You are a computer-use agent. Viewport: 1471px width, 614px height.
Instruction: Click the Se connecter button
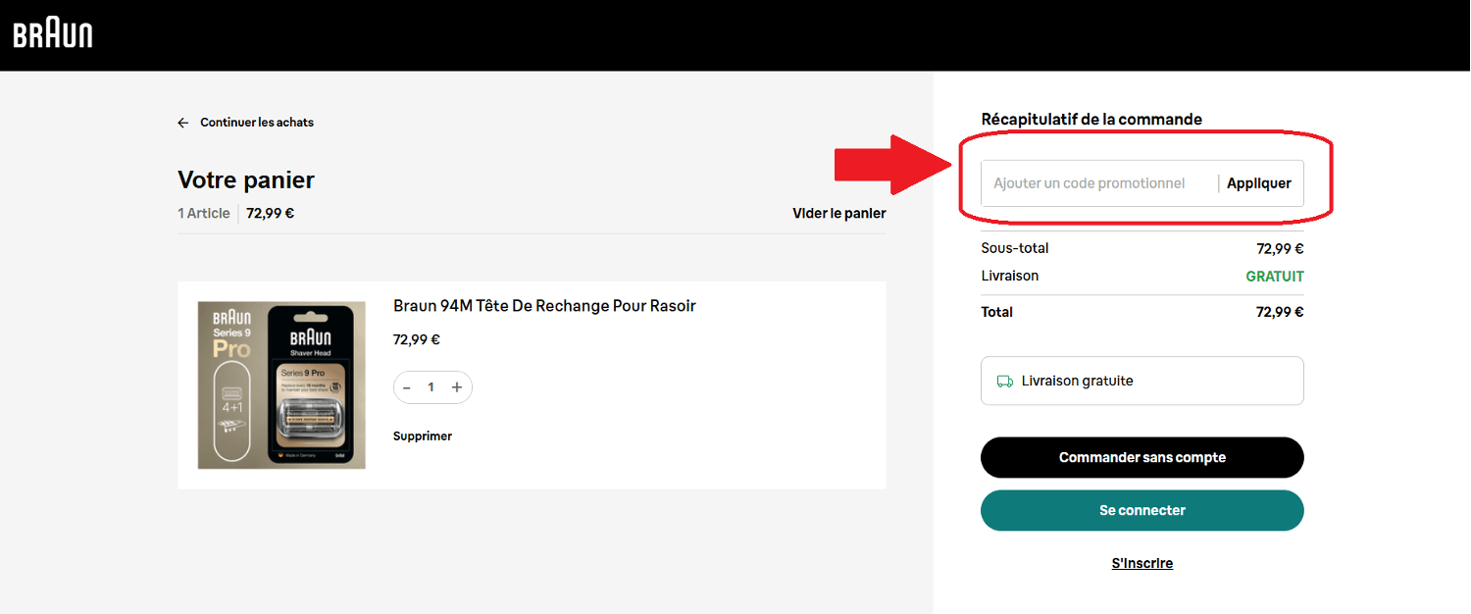pos(1142,510)
